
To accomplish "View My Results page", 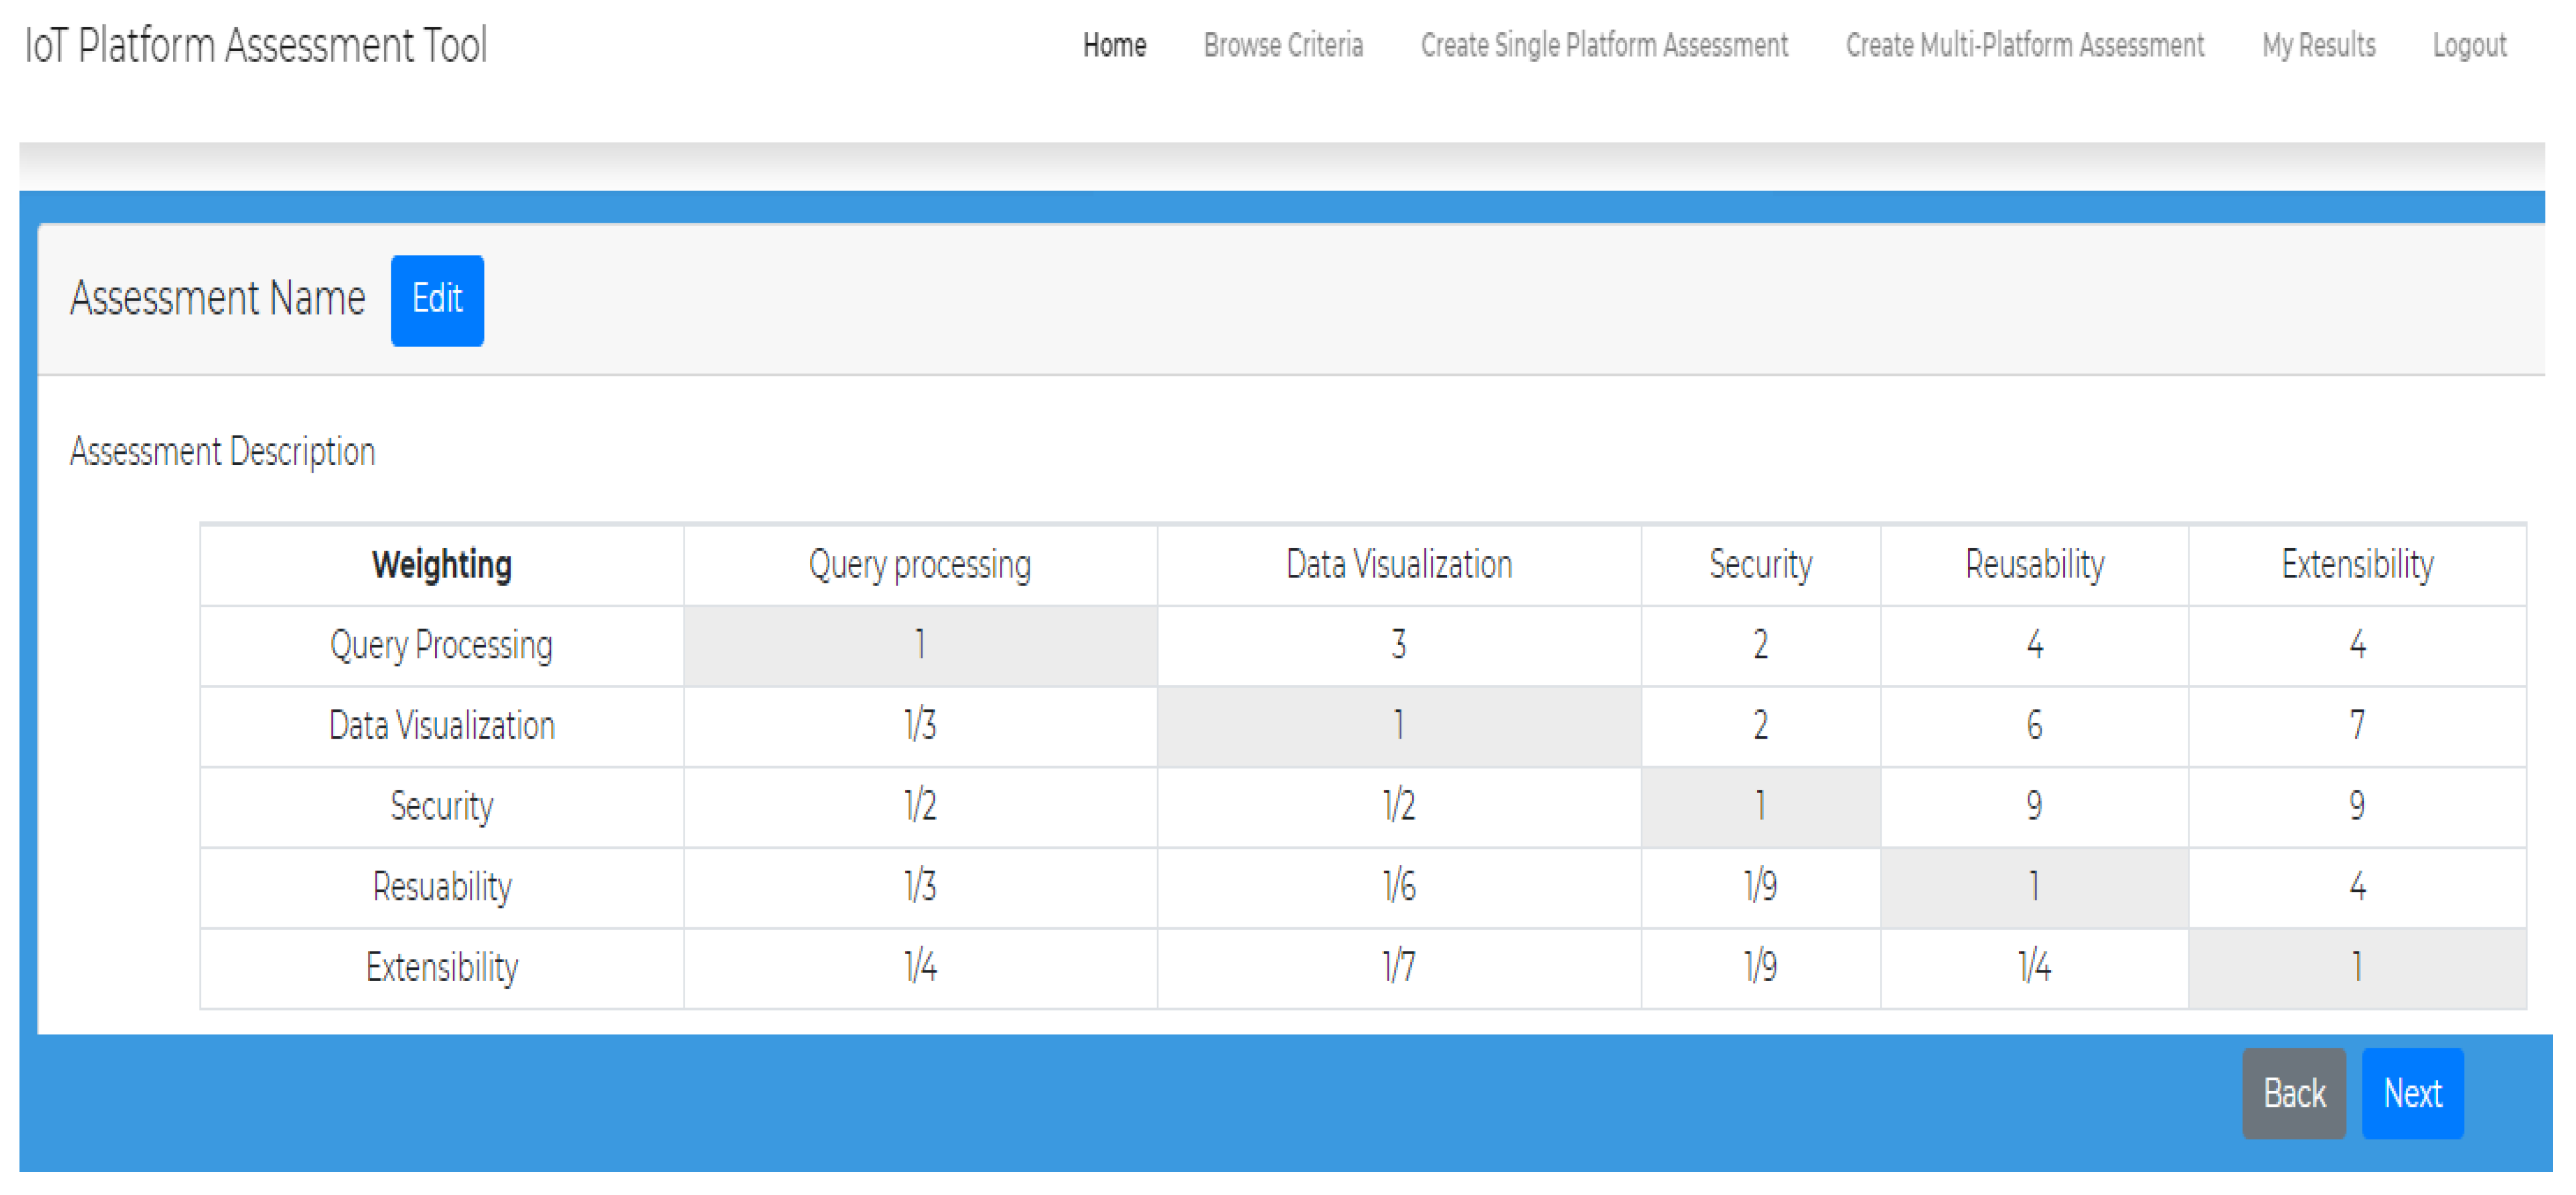I will 2318,45.
